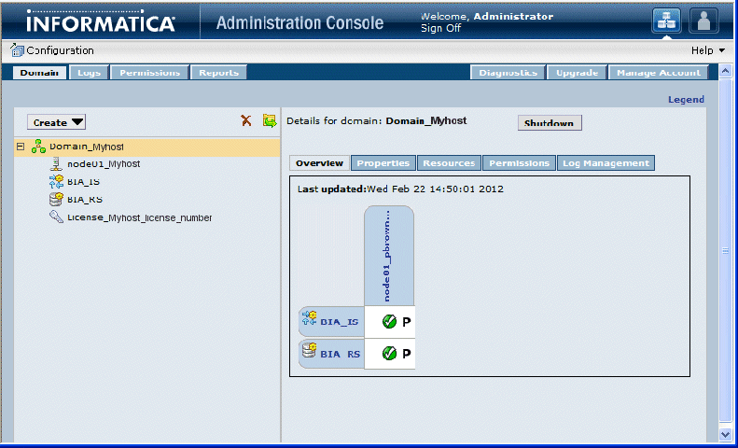Image resolution: width=738 pixels, height=448 pixels.
Task: Select the Log Management sub-tab
Action: coord(606,162)
